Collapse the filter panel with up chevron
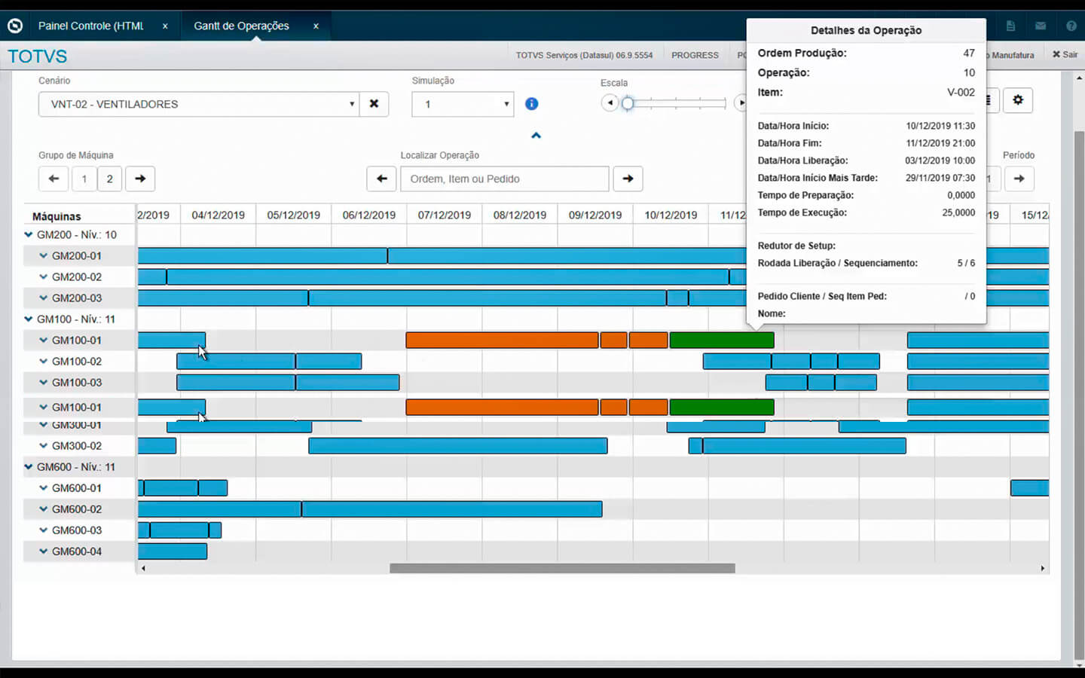The height and width of the screenshot is (678, 1085). (536, 136)
